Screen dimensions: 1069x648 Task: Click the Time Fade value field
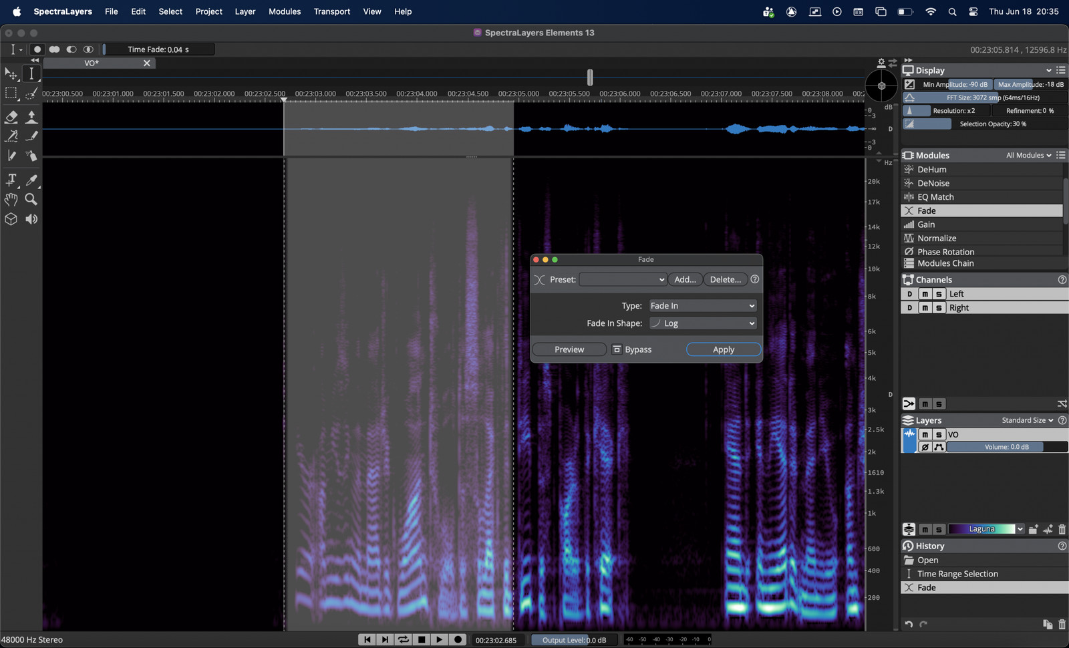[x=159, y=49]
